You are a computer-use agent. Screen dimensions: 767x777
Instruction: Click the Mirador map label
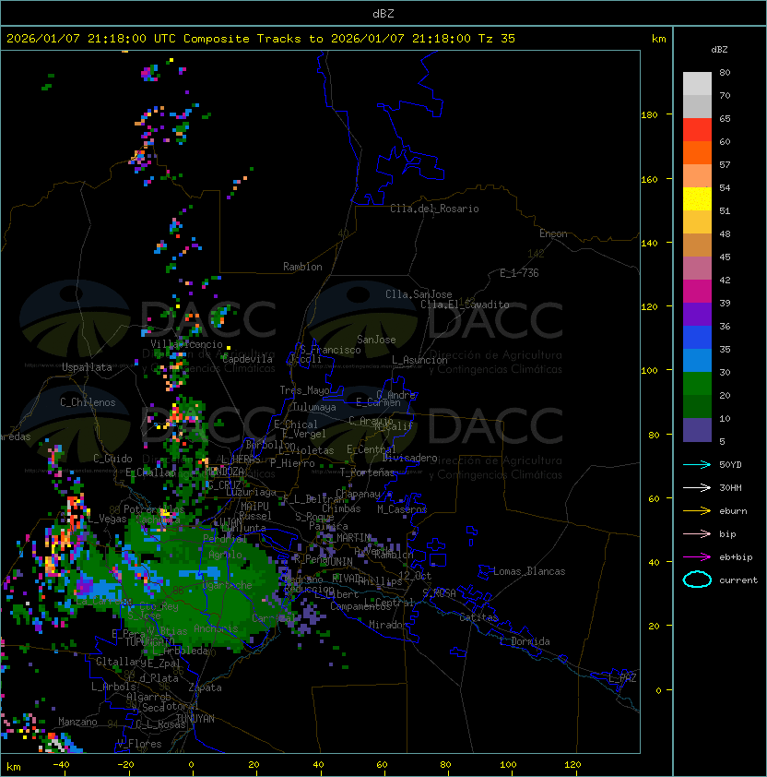tap(388, 625)
